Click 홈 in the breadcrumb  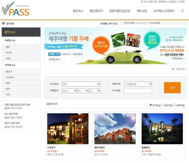(x=173, y=69)
